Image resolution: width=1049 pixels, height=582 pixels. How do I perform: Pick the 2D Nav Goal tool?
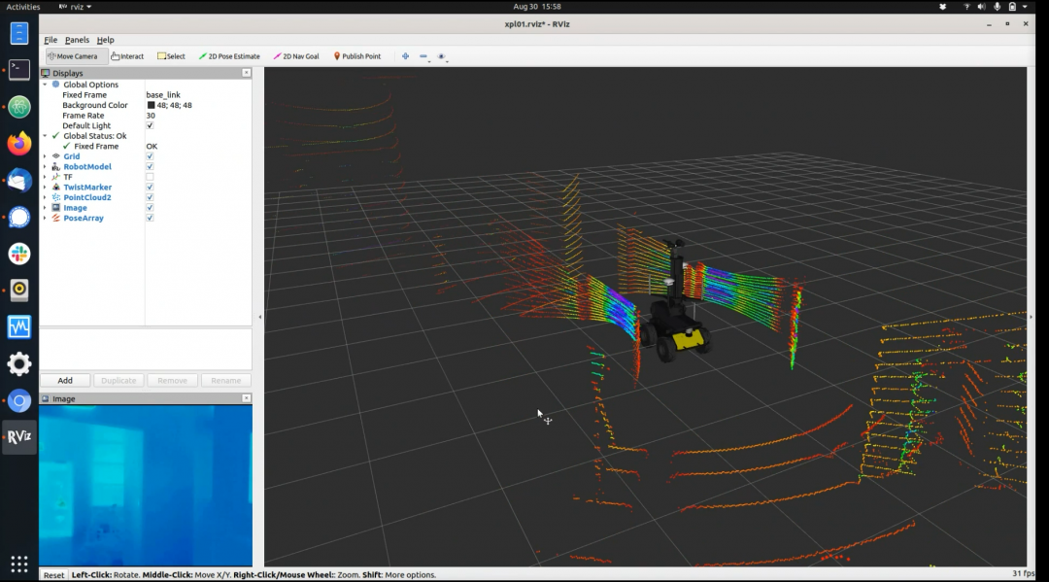click(x=296, y=56)
